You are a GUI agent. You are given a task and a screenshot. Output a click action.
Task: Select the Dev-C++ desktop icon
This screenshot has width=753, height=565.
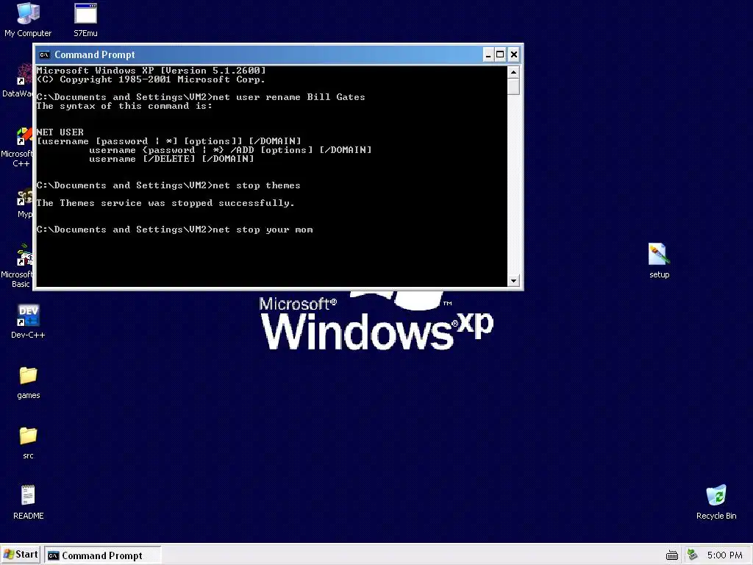(28, 321)
